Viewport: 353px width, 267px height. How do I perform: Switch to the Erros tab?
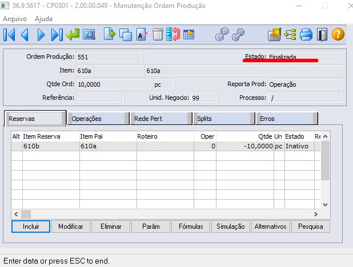[287, 119]
